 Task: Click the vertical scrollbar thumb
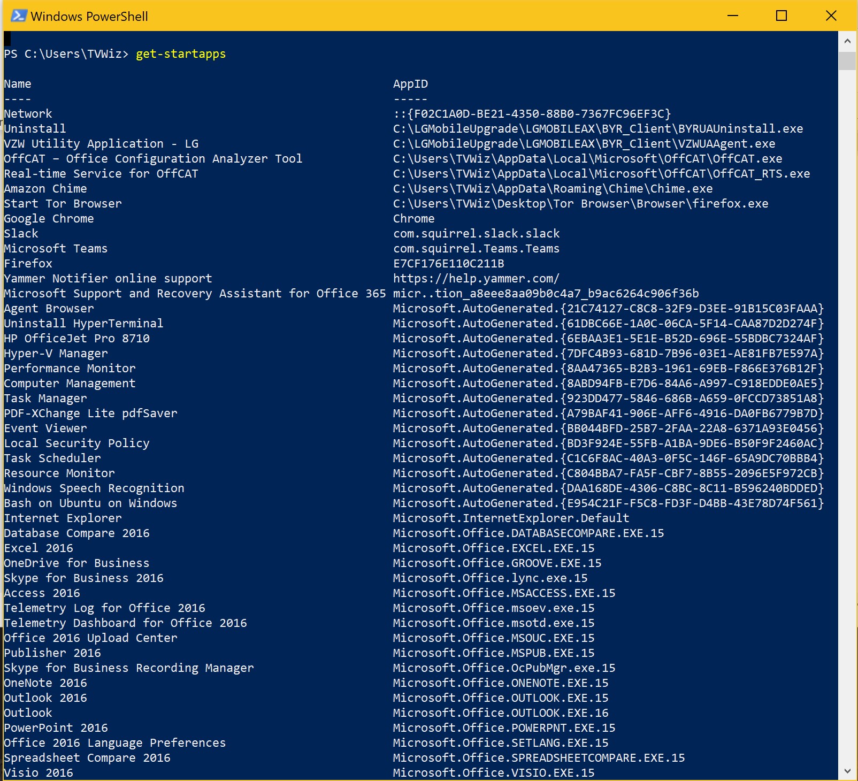(847, 60)
